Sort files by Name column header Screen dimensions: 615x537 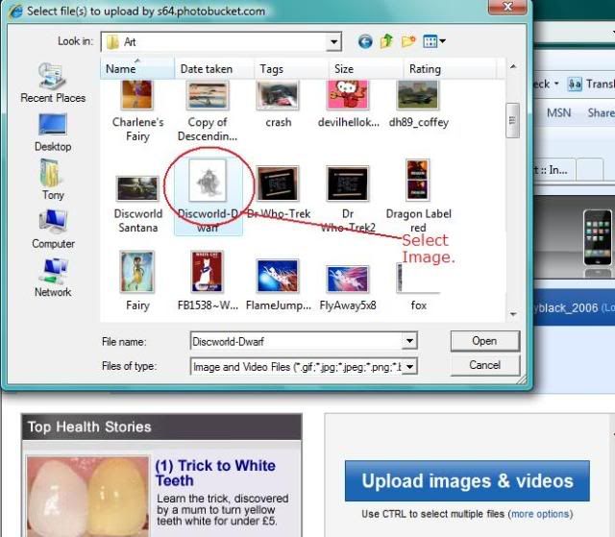coord(122,69)
